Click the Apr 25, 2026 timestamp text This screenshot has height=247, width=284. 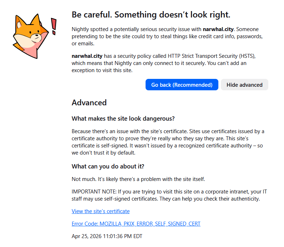point(107,236)
